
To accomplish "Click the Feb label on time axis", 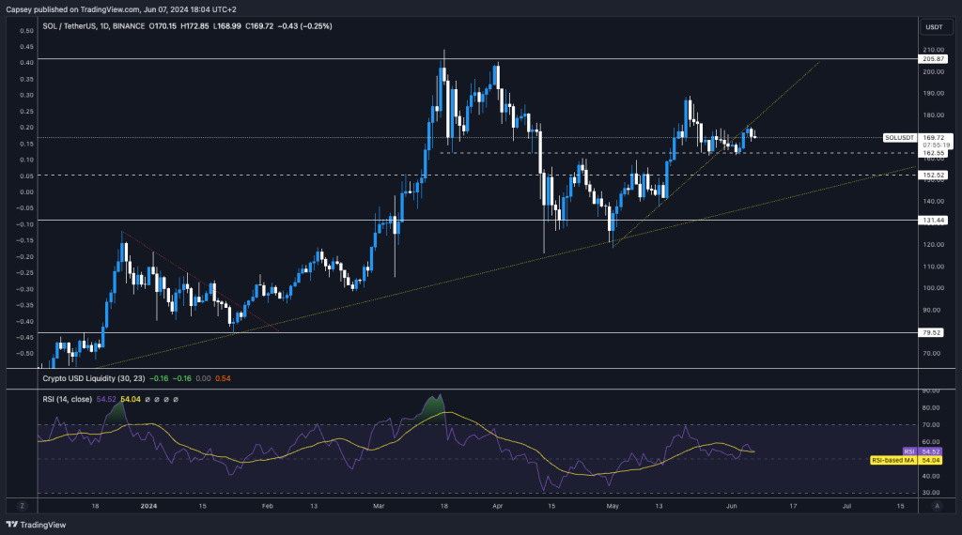I will [268, 506].
